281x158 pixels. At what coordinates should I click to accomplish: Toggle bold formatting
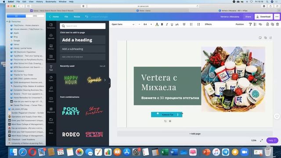point(162,25)
